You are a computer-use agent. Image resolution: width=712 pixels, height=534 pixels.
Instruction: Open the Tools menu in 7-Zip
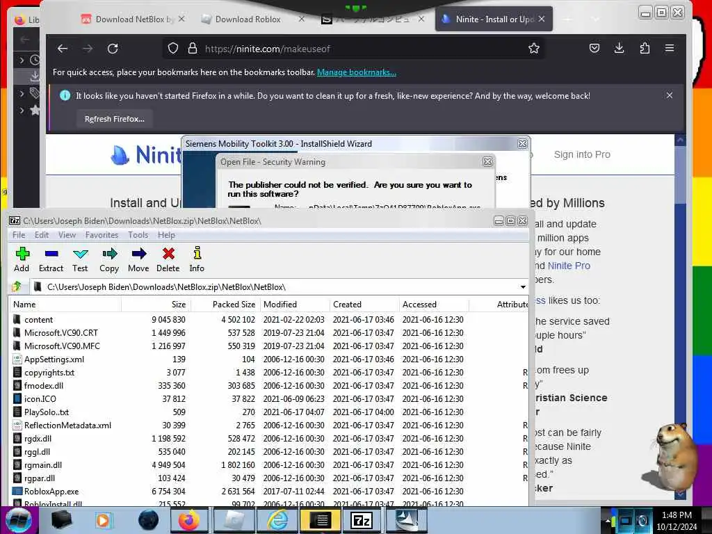(138, 235)
